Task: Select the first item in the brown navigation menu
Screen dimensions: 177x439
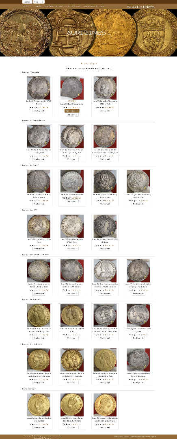Action: point(26,6)
